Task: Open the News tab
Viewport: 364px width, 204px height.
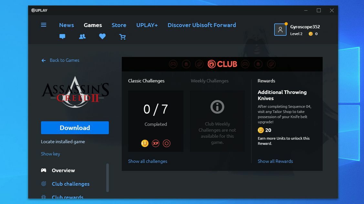Action: pos(67,25)
